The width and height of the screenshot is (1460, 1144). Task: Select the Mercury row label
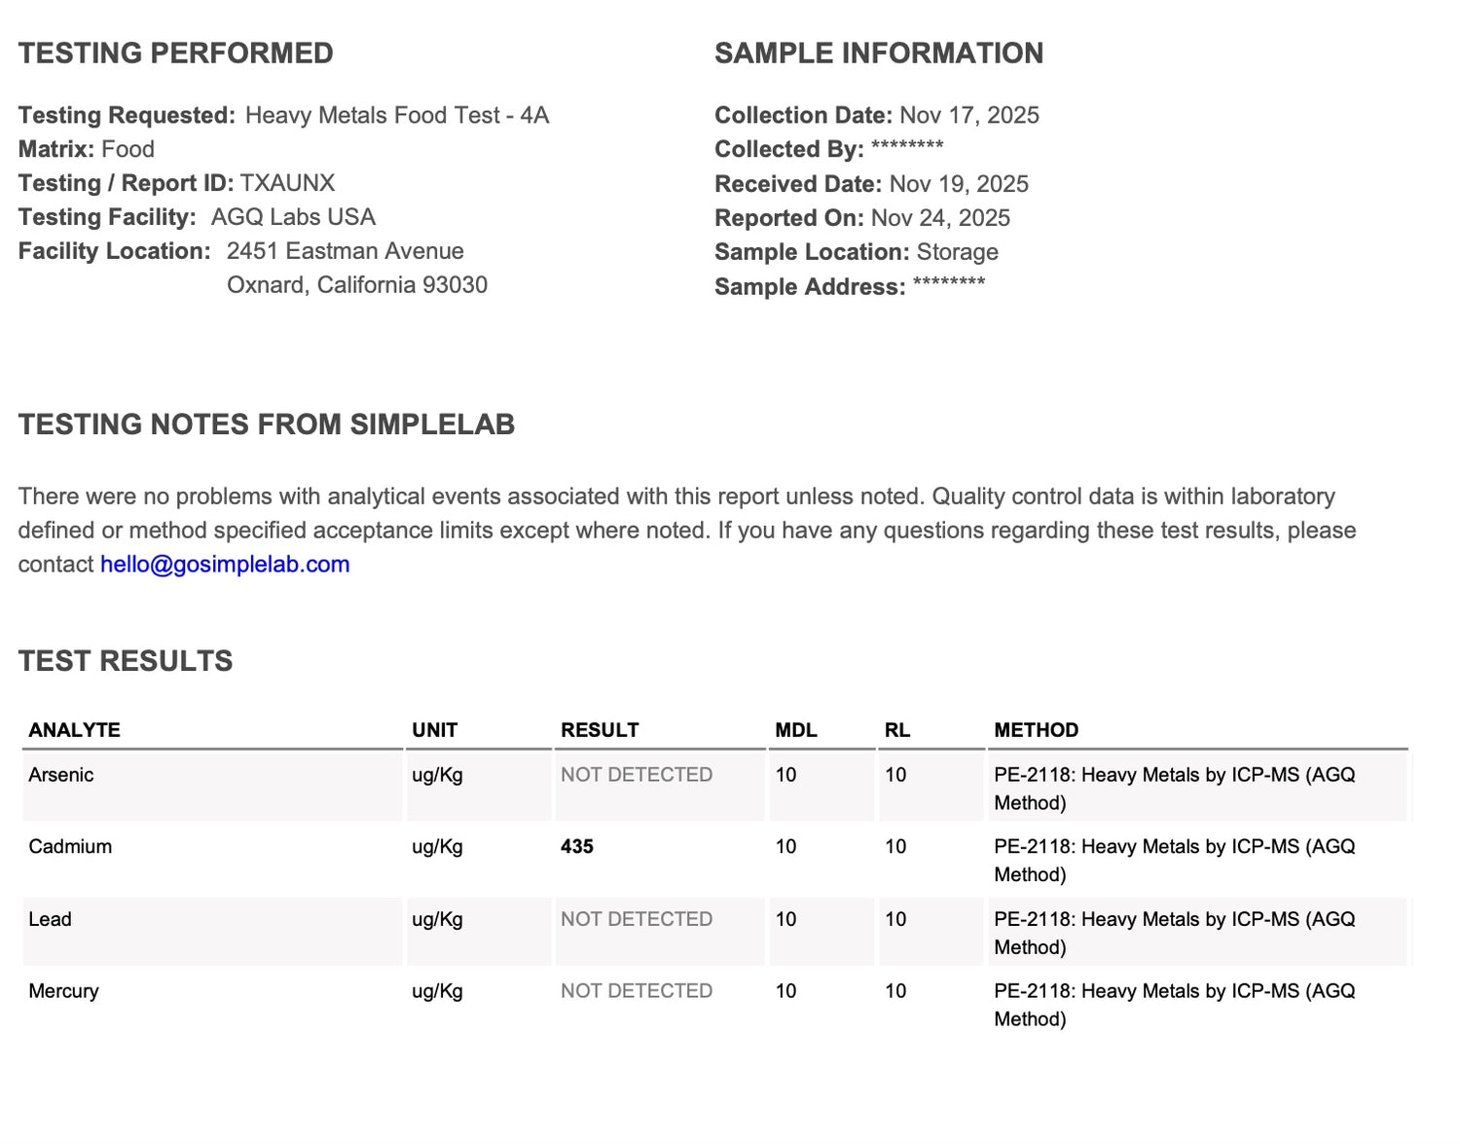[x=63, y=991]
